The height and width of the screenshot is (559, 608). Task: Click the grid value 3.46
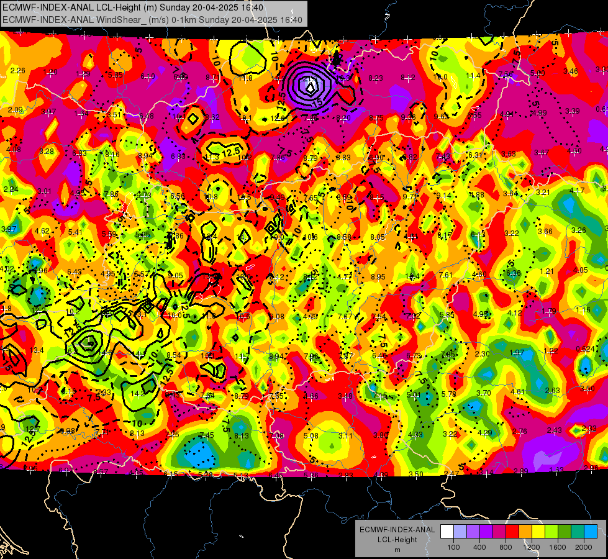[x=570, y=71]
